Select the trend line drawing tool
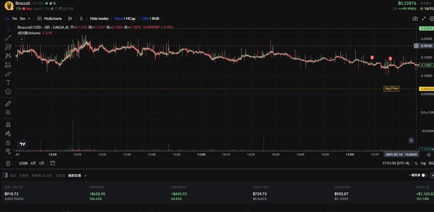Image resolution: width=434 pixels, height=212 pixels. tap(8, 38)
